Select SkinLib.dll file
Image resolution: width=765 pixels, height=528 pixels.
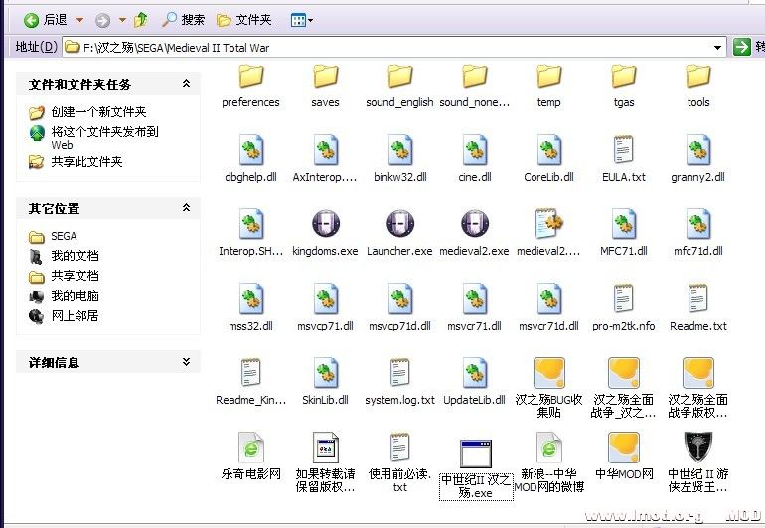326,383
